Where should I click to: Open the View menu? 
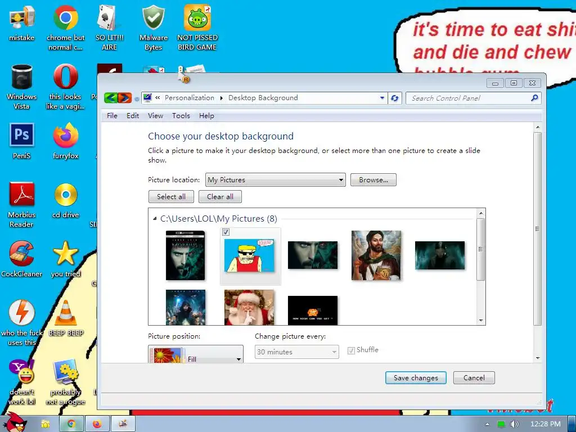[155, 116]
